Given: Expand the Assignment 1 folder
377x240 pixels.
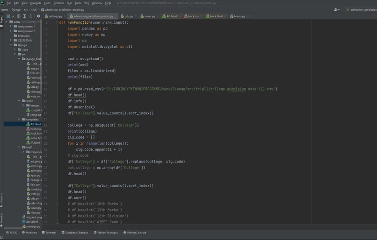Looking at the screenshot, I should tap(10, 26).
